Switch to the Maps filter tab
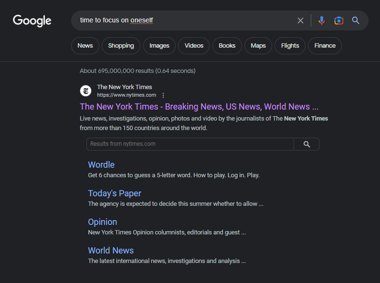The image size is (380, 283). click(x=258, y=46)
